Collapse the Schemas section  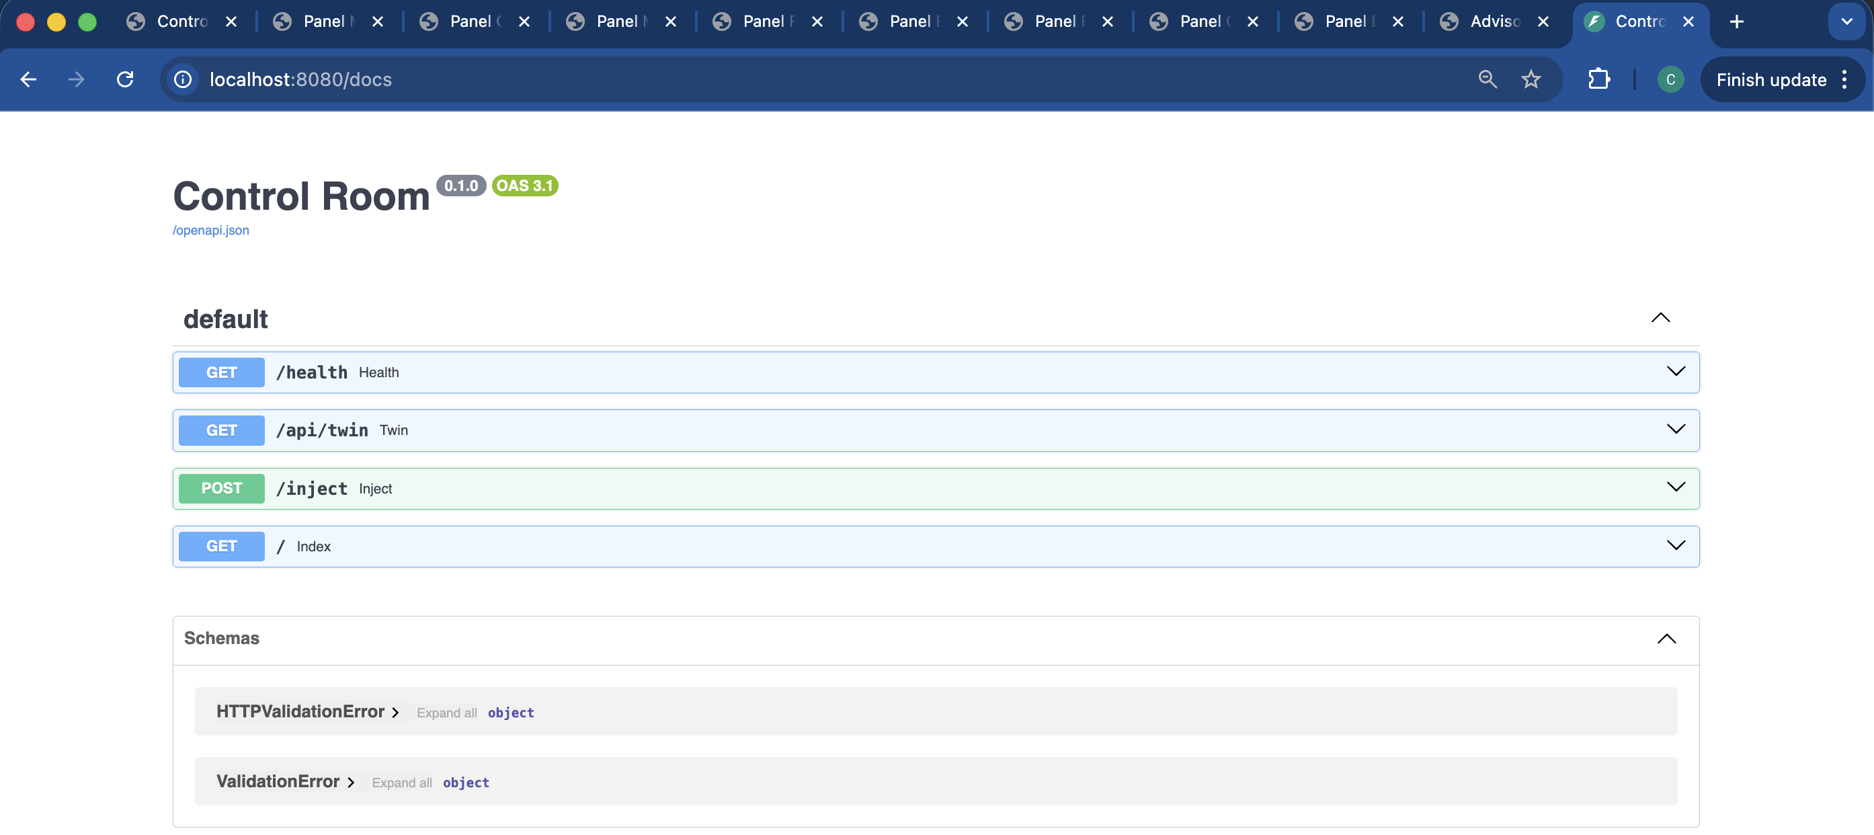point(1666,639)
